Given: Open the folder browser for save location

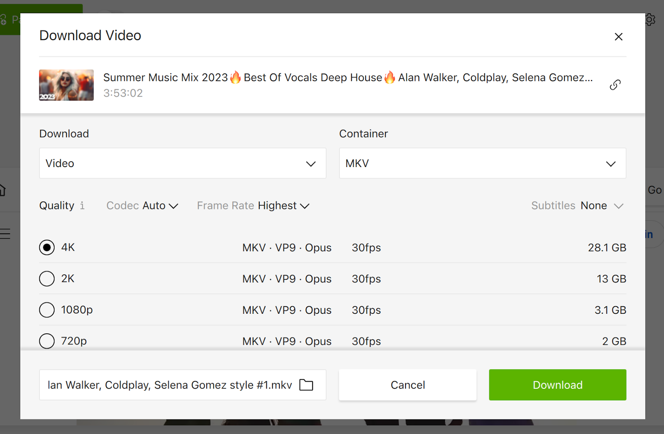Looking at the screenshot, I should pos(306,385).
